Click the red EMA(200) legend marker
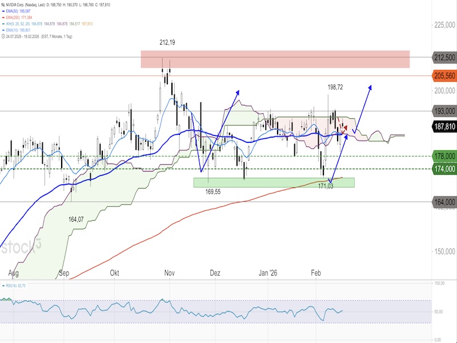Viewport: 457px width, 343px height. [x=3, y=18]
